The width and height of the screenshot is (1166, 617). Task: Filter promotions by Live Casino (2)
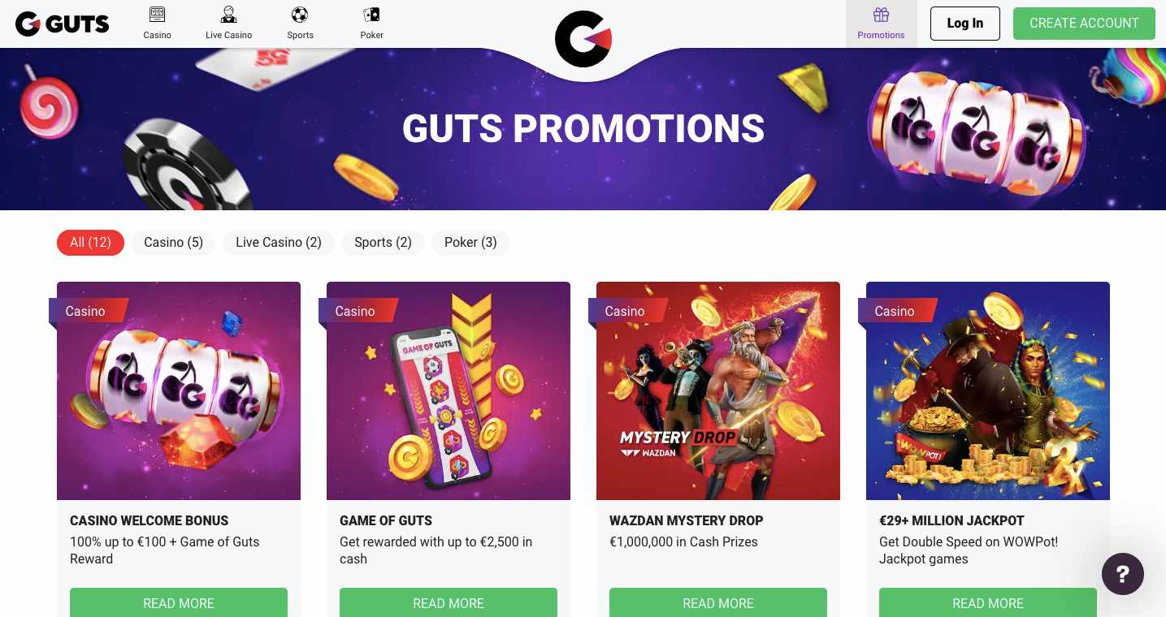[279, 242]
